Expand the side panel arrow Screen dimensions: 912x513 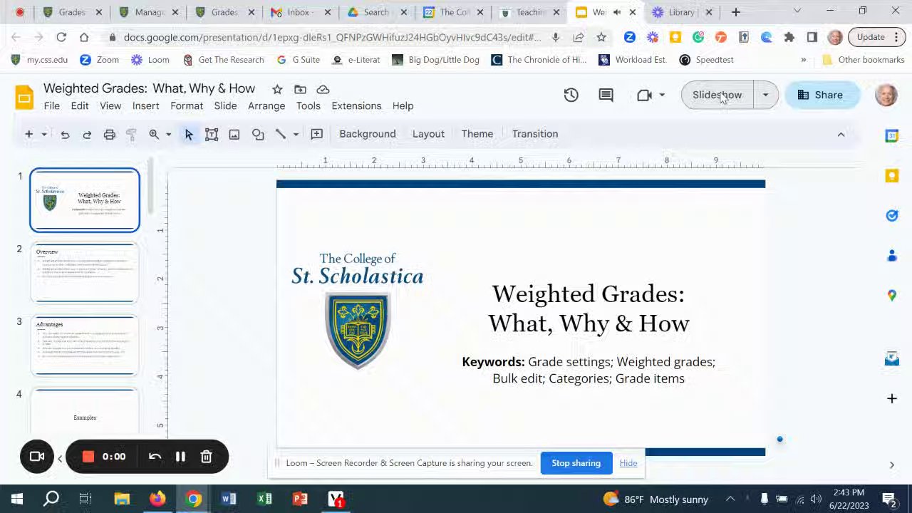[891, 465]
